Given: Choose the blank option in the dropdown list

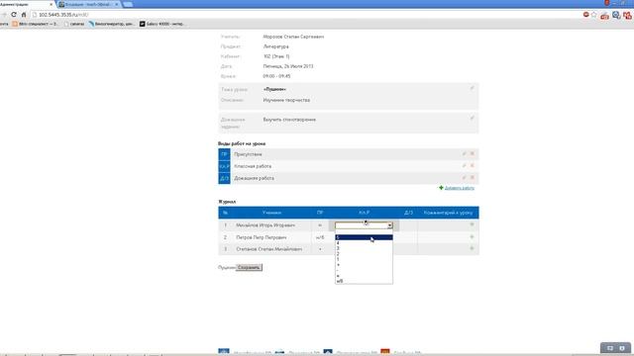Looking at the screenshot, I should pos(364,232).
